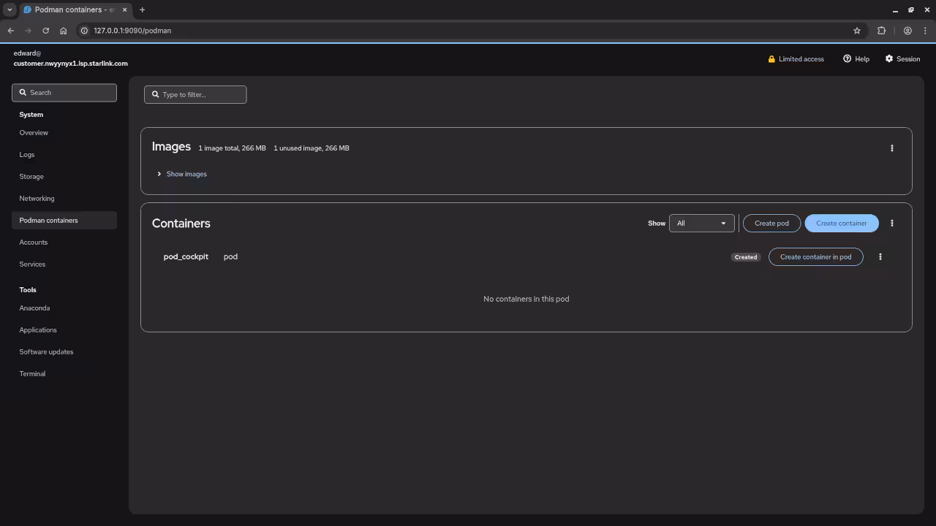Navigate to Storage in sidebar
Screen dimensions: 936x526
[31, 177]
